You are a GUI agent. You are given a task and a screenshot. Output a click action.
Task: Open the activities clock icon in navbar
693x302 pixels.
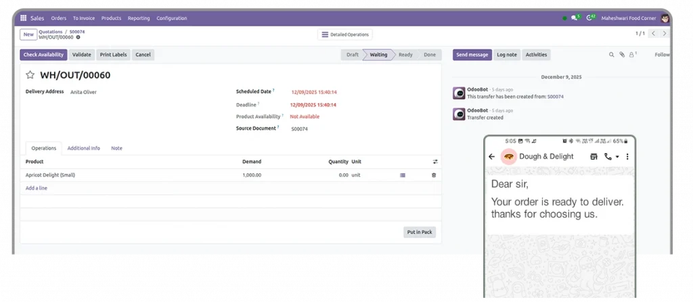point(591,18)
